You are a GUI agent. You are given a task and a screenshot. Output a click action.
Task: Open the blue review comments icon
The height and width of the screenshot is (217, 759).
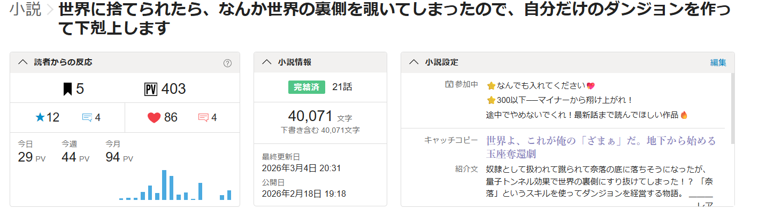[87, 118]
